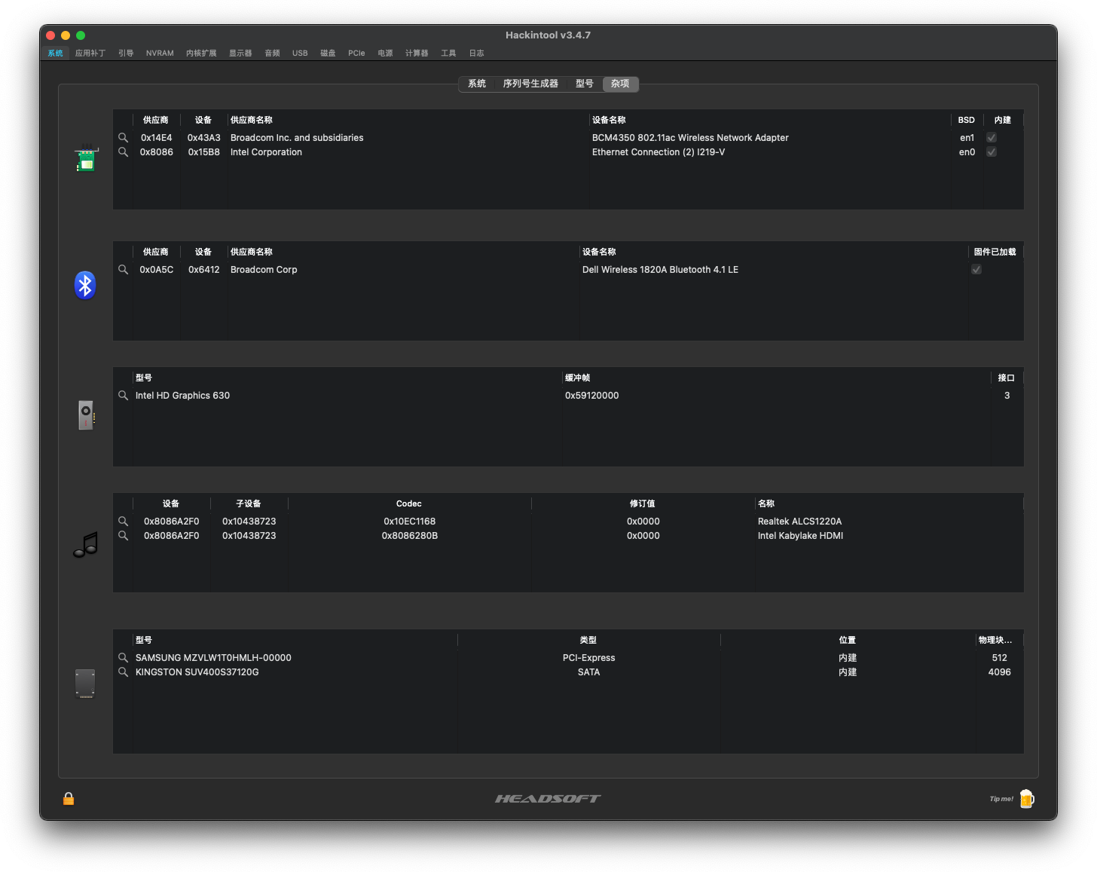Click the codec value 0x10EC1168

pyautogui.click(x=409, y=522)
